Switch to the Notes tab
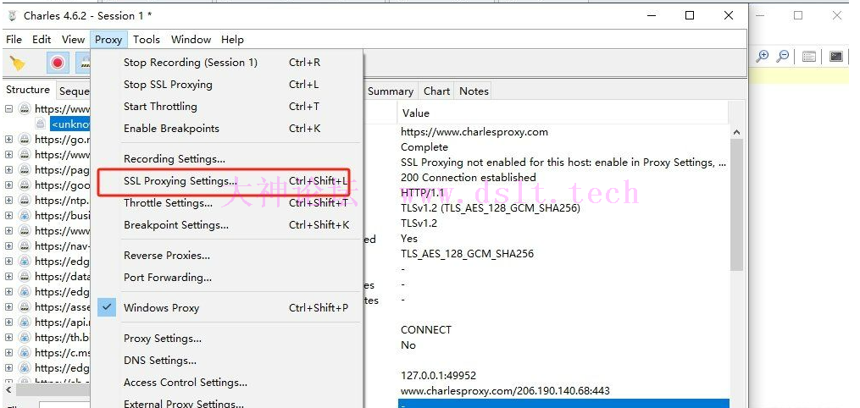The image size is (860, 408). coord(474,91)
